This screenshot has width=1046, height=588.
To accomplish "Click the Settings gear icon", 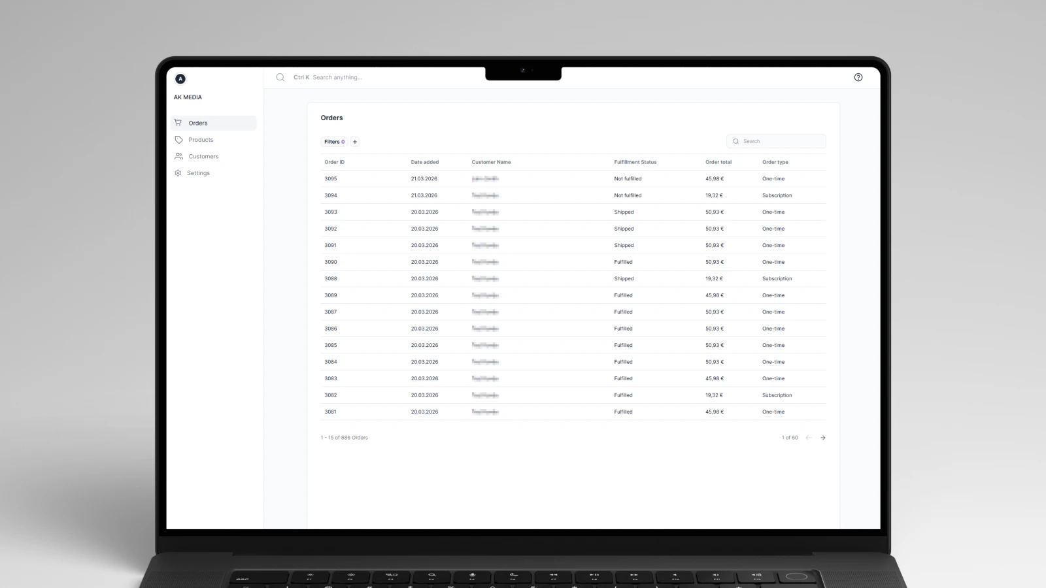I will click(178, 173).
